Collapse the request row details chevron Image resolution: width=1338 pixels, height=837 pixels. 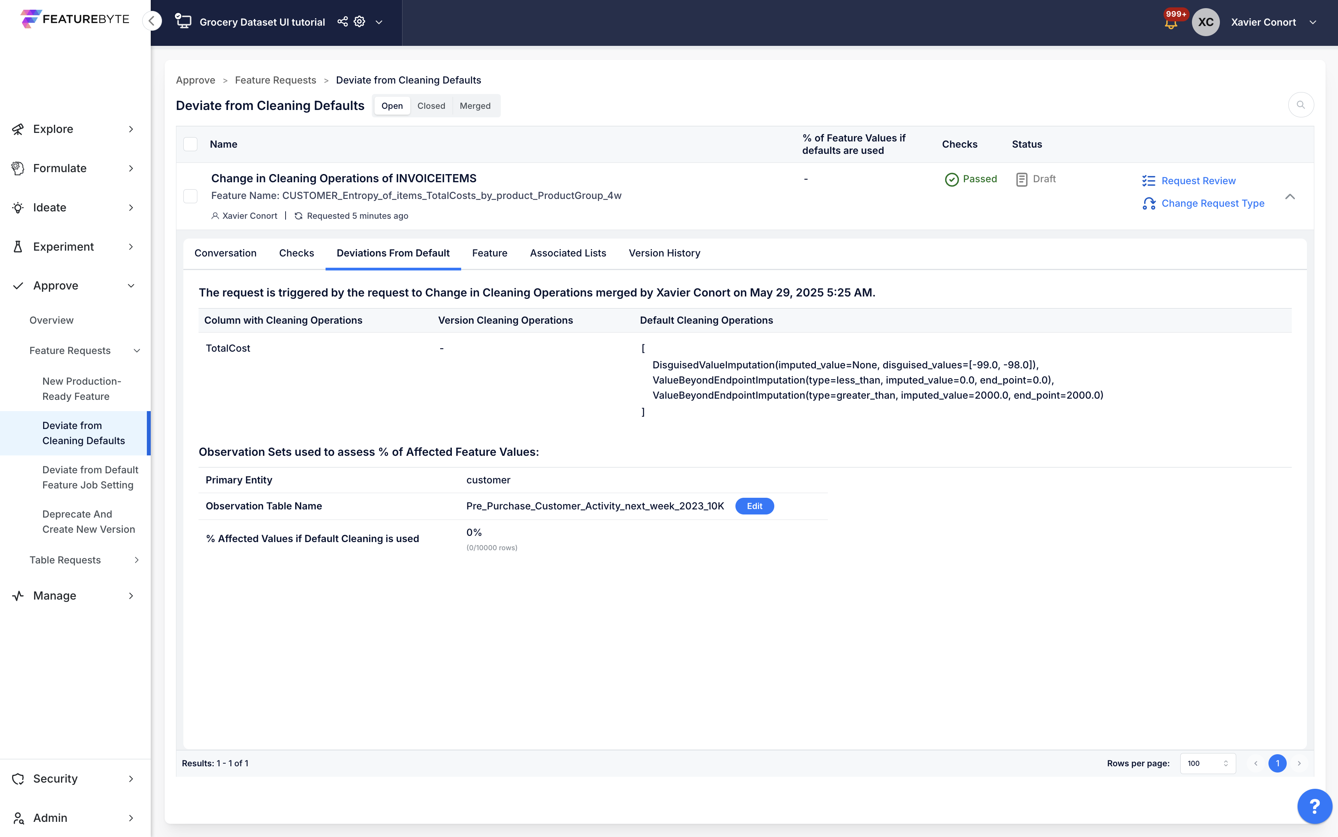1290,197
